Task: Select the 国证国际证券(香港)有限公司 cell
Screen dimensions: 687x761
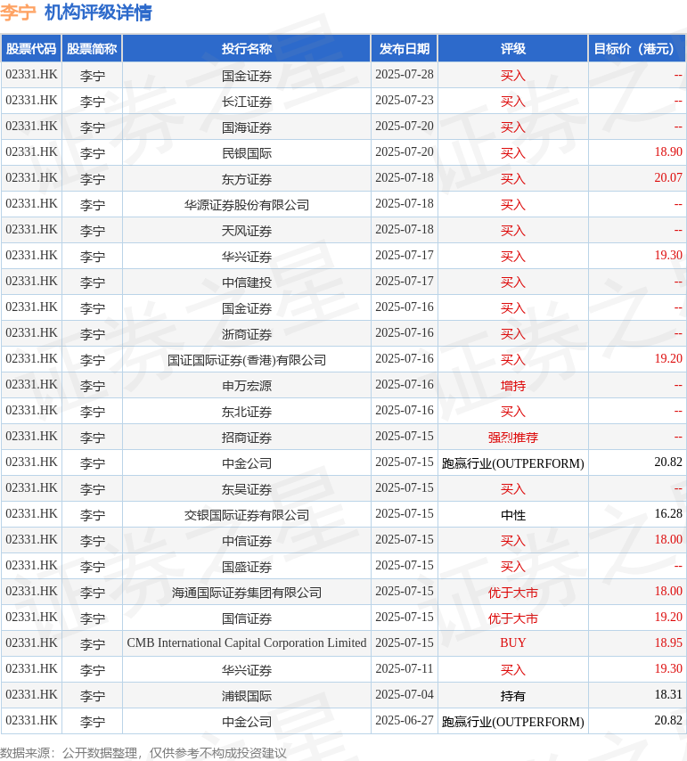Action: (x=247, y=360)
